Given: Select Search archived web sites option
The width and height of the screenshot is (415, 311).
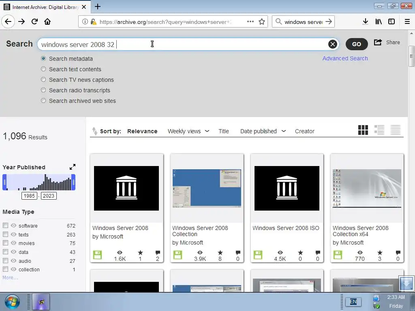Looking at the screenshot, I should pyautogui.click(x=43, y=101).
